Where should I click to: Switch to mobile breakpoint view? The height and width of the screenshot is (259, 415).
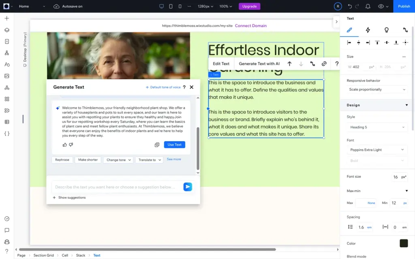pyautogui.click(x=180, y=6)
